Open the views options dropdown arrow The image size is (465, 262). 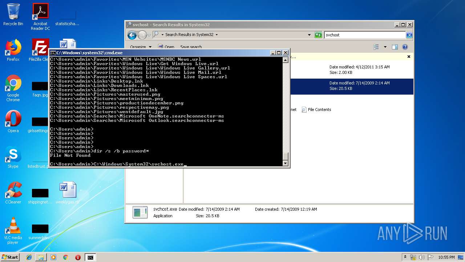click(x=385, y=47)
